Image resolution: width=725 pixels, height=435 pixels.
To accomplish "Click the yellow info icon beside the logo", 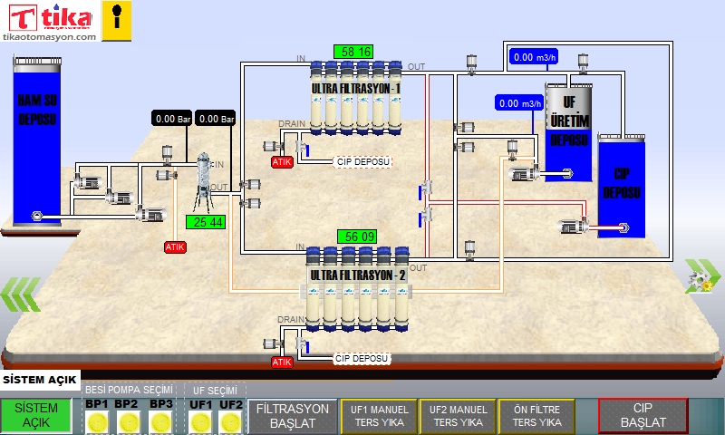I will tap(114, 21).
